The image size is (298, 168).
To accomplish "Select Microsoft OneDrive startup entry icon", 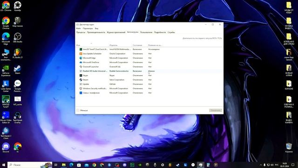I will pos(81,63).
